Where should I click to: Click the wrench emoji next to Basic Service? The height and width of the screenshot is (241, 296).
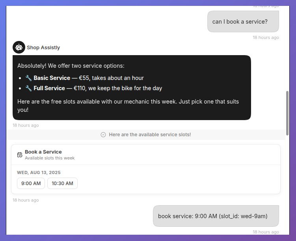pyautogui.click(x=28, y=78)
